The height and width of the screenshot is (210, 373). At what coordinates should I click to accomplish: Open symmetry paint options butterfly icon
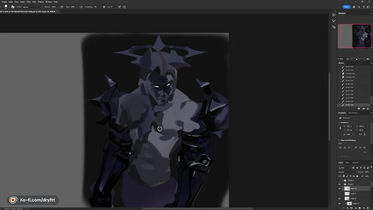124,7
